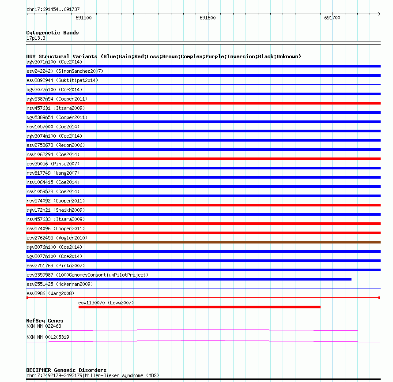Click the left arrow on the coordinate ruler
Screen dimensions: 393x382
tap(27, 14)
